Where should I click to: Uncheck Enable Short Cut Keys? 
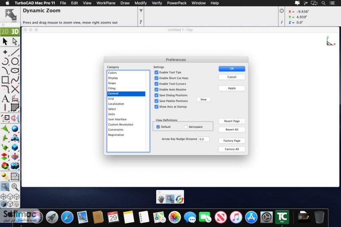click(x=156, y=78)
